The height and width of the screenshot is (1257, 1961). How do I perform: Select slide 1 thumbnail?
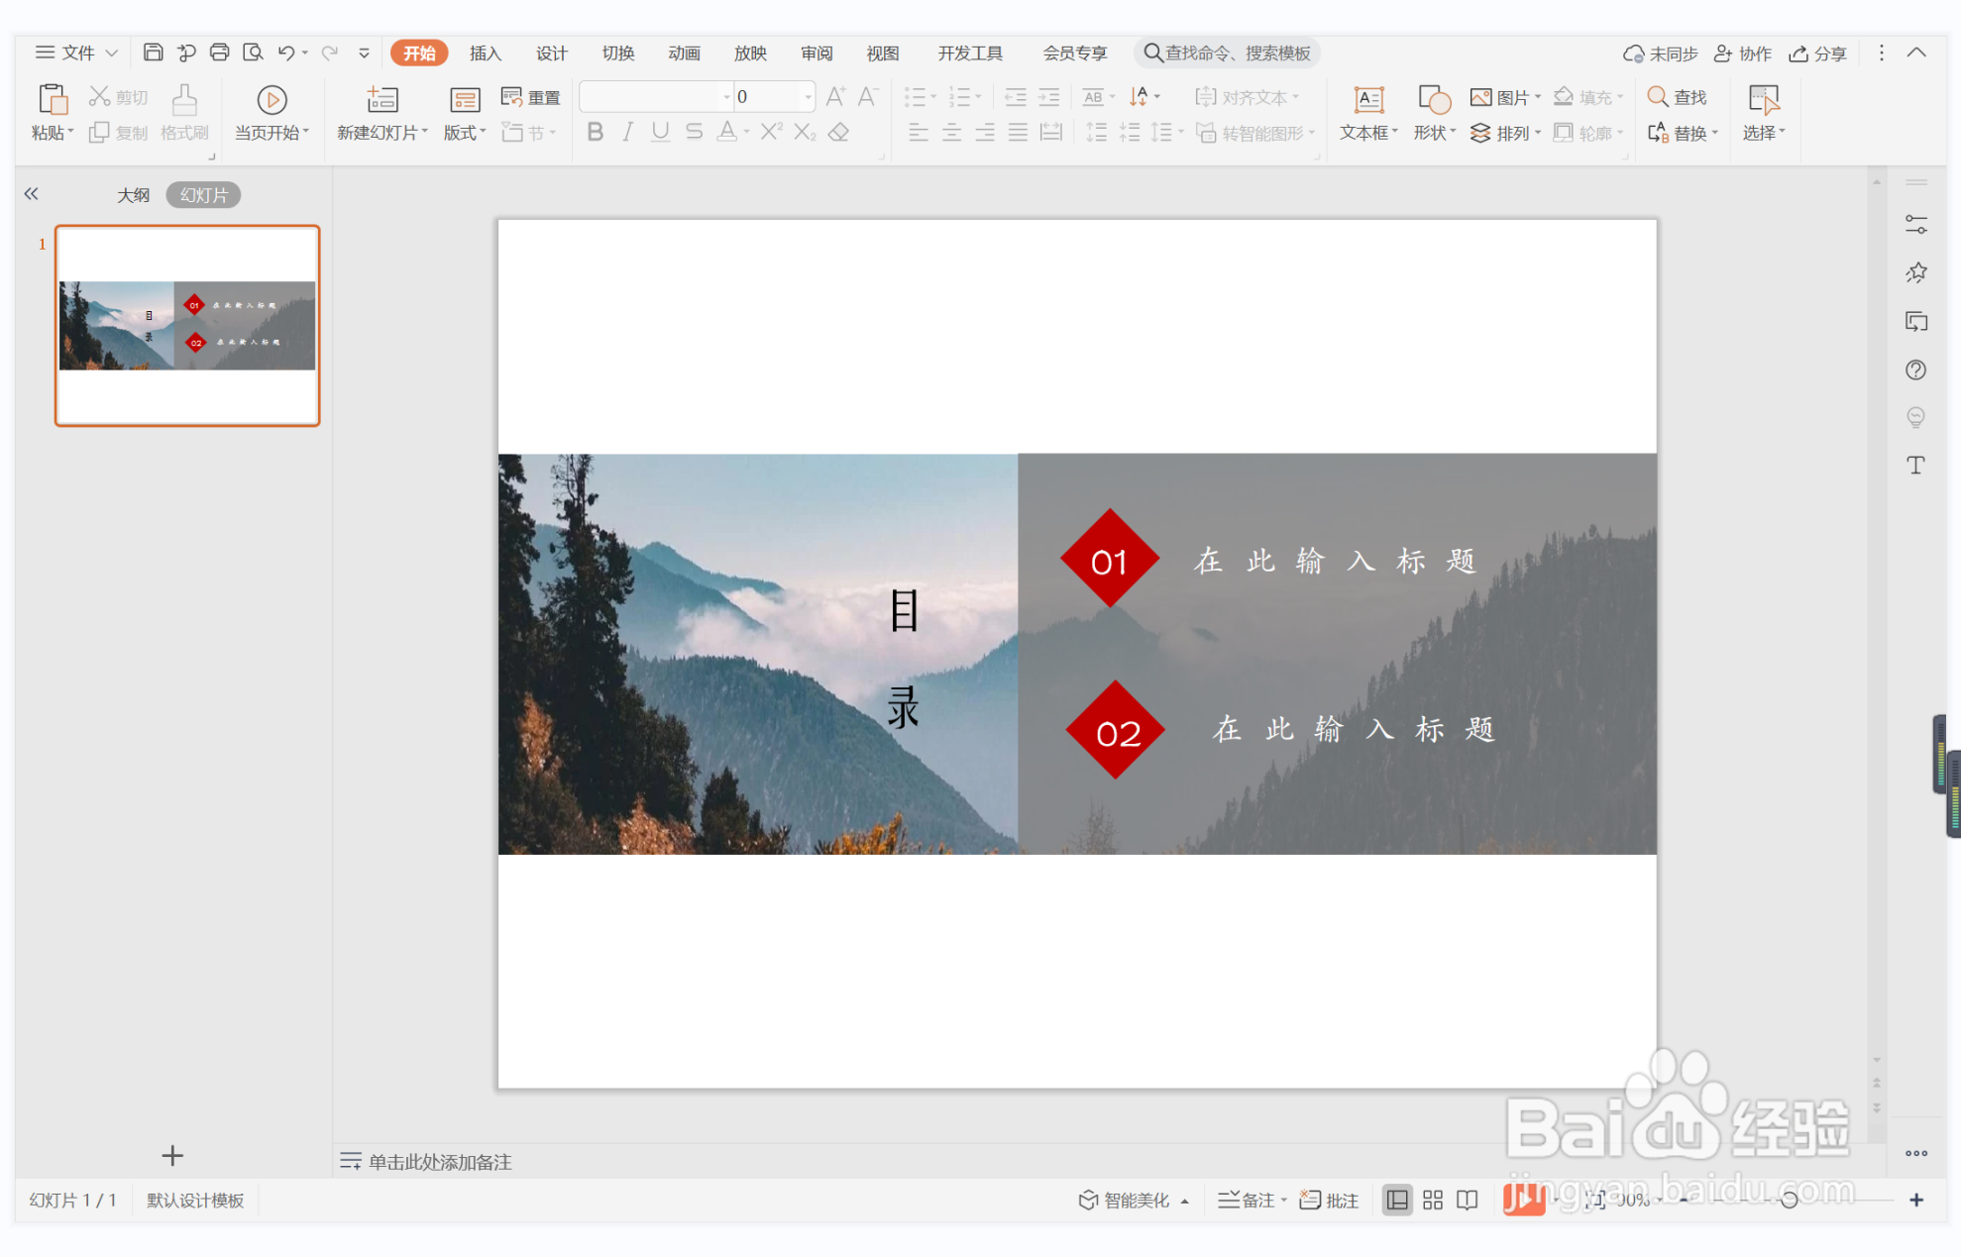point(187,326)
